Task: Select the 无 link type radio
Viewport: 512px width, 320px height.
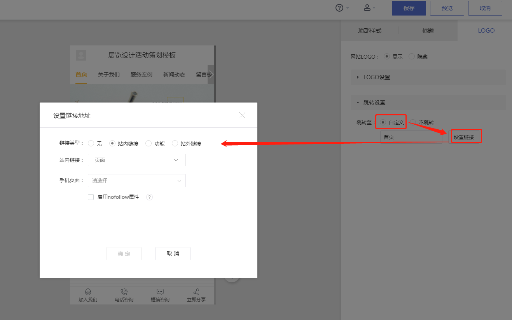Action: point(91,143)
